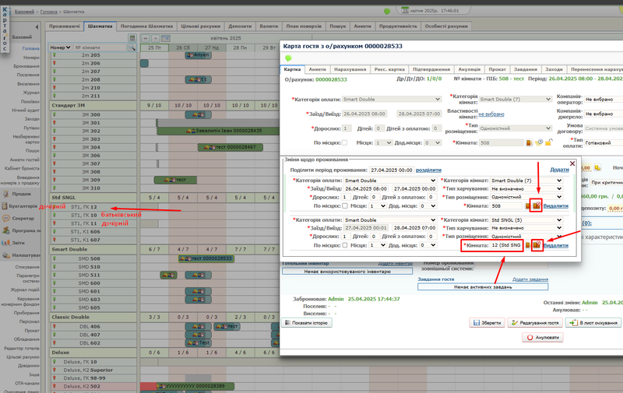Close the accommodation changes panel with X

coord(572,163)
